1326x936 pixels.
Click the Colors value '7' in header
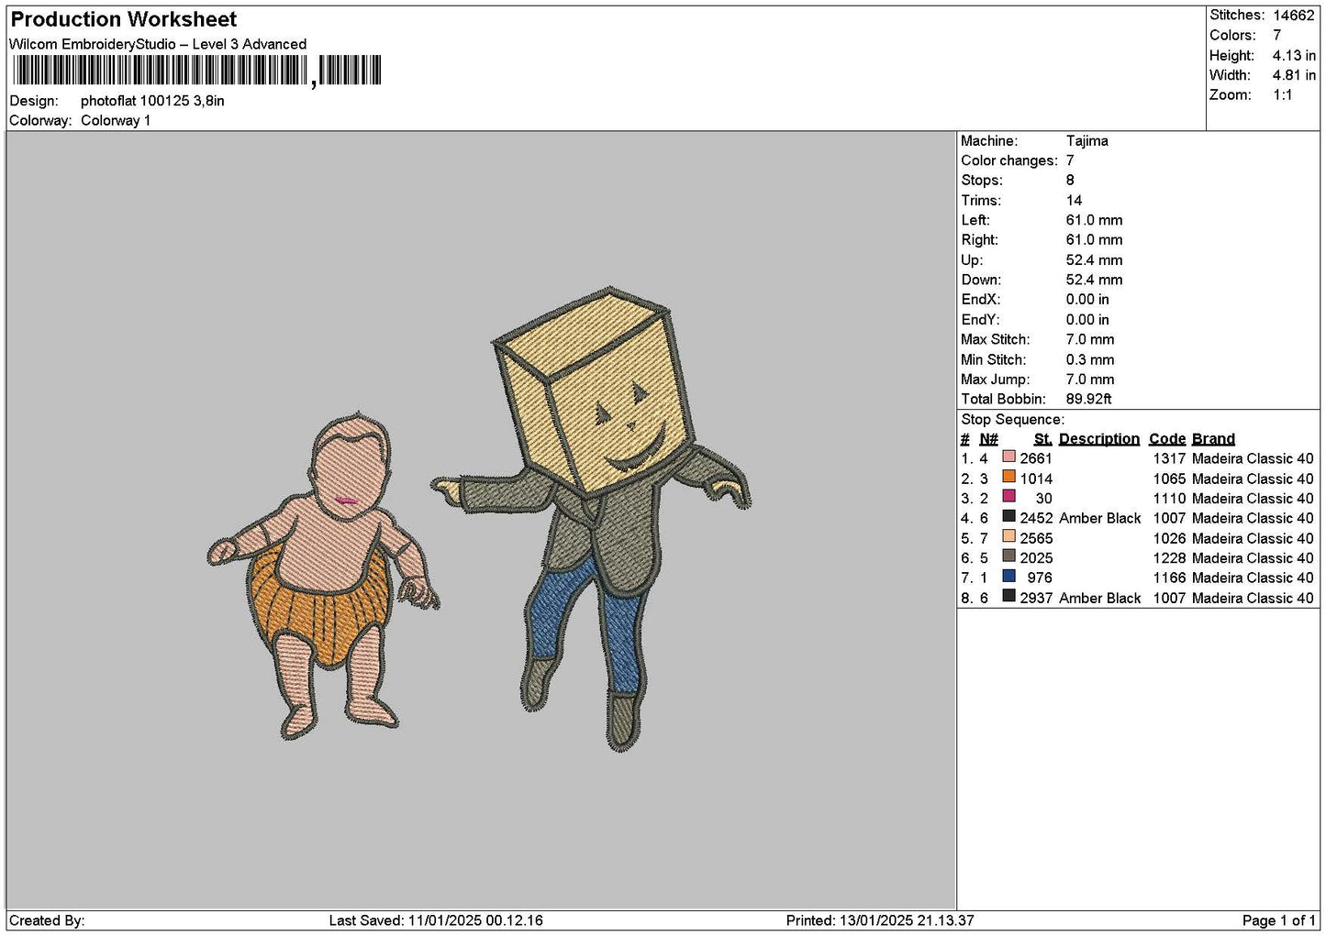tap(1276, 35)
